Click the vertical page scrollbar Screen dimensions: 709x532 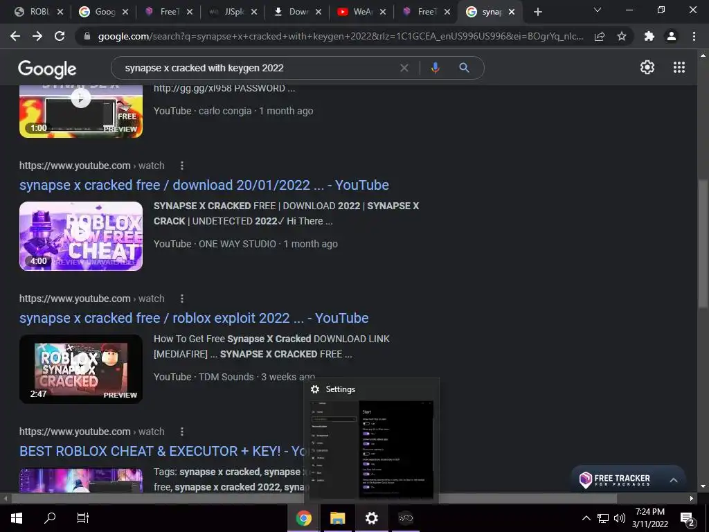[702, 245]
